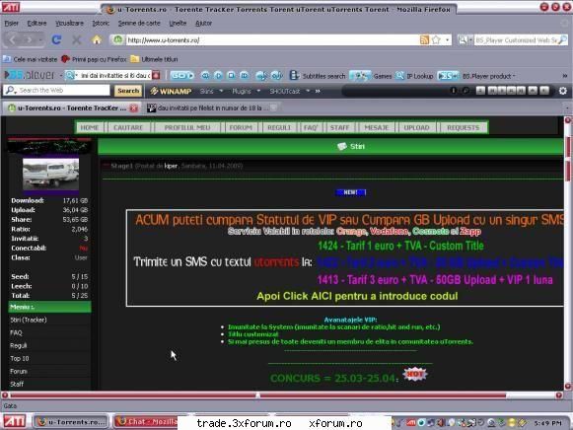
Task: Open the Ajutor menu
Action: point(203,23)
